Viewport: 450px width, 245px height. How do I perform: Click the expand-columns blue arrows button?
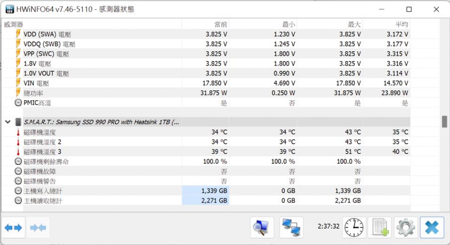tap(14, 228)
